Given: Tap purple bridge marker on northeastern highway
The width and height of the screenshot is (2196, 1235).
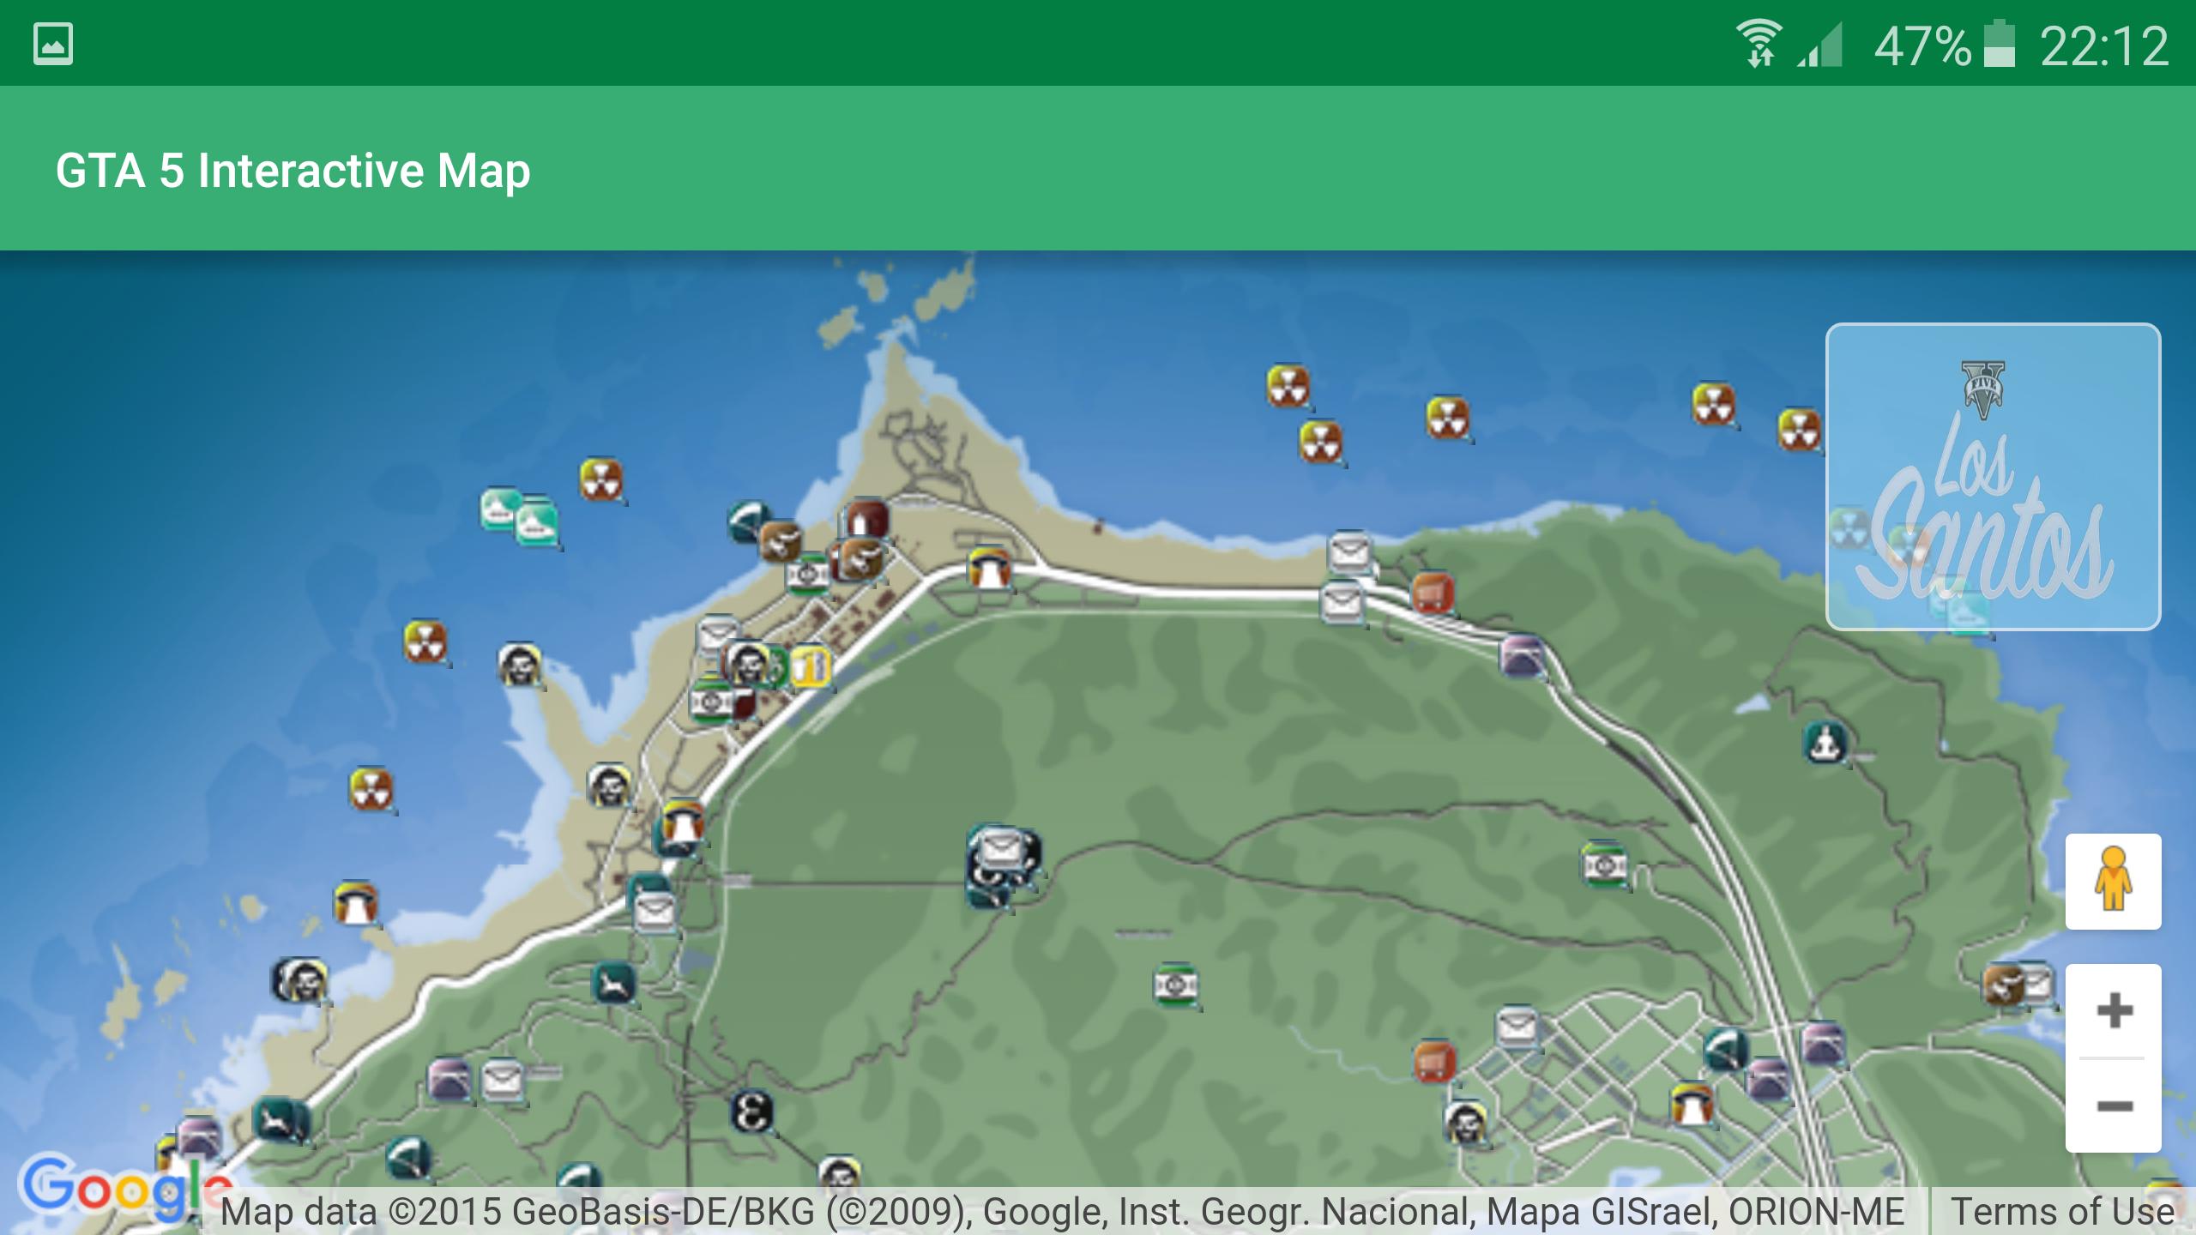Looking at the screenshot, I should coord(1522,657).
